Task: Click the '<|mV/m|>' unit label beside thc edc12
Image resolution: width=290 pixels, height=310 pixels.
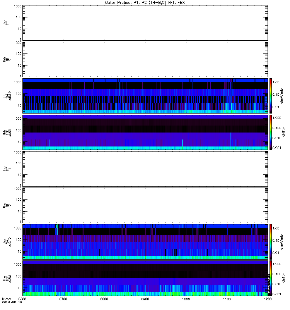Action: coord(282,241)
